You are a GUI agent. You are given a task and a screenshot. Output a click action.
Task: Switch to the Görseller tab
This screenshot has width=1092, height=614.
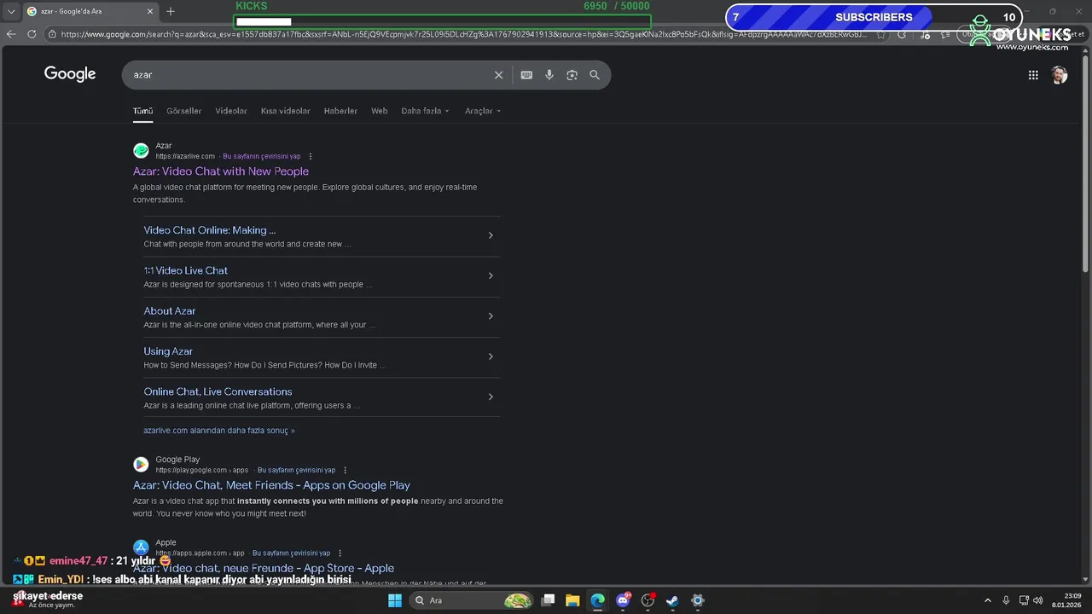coord(183,111)
